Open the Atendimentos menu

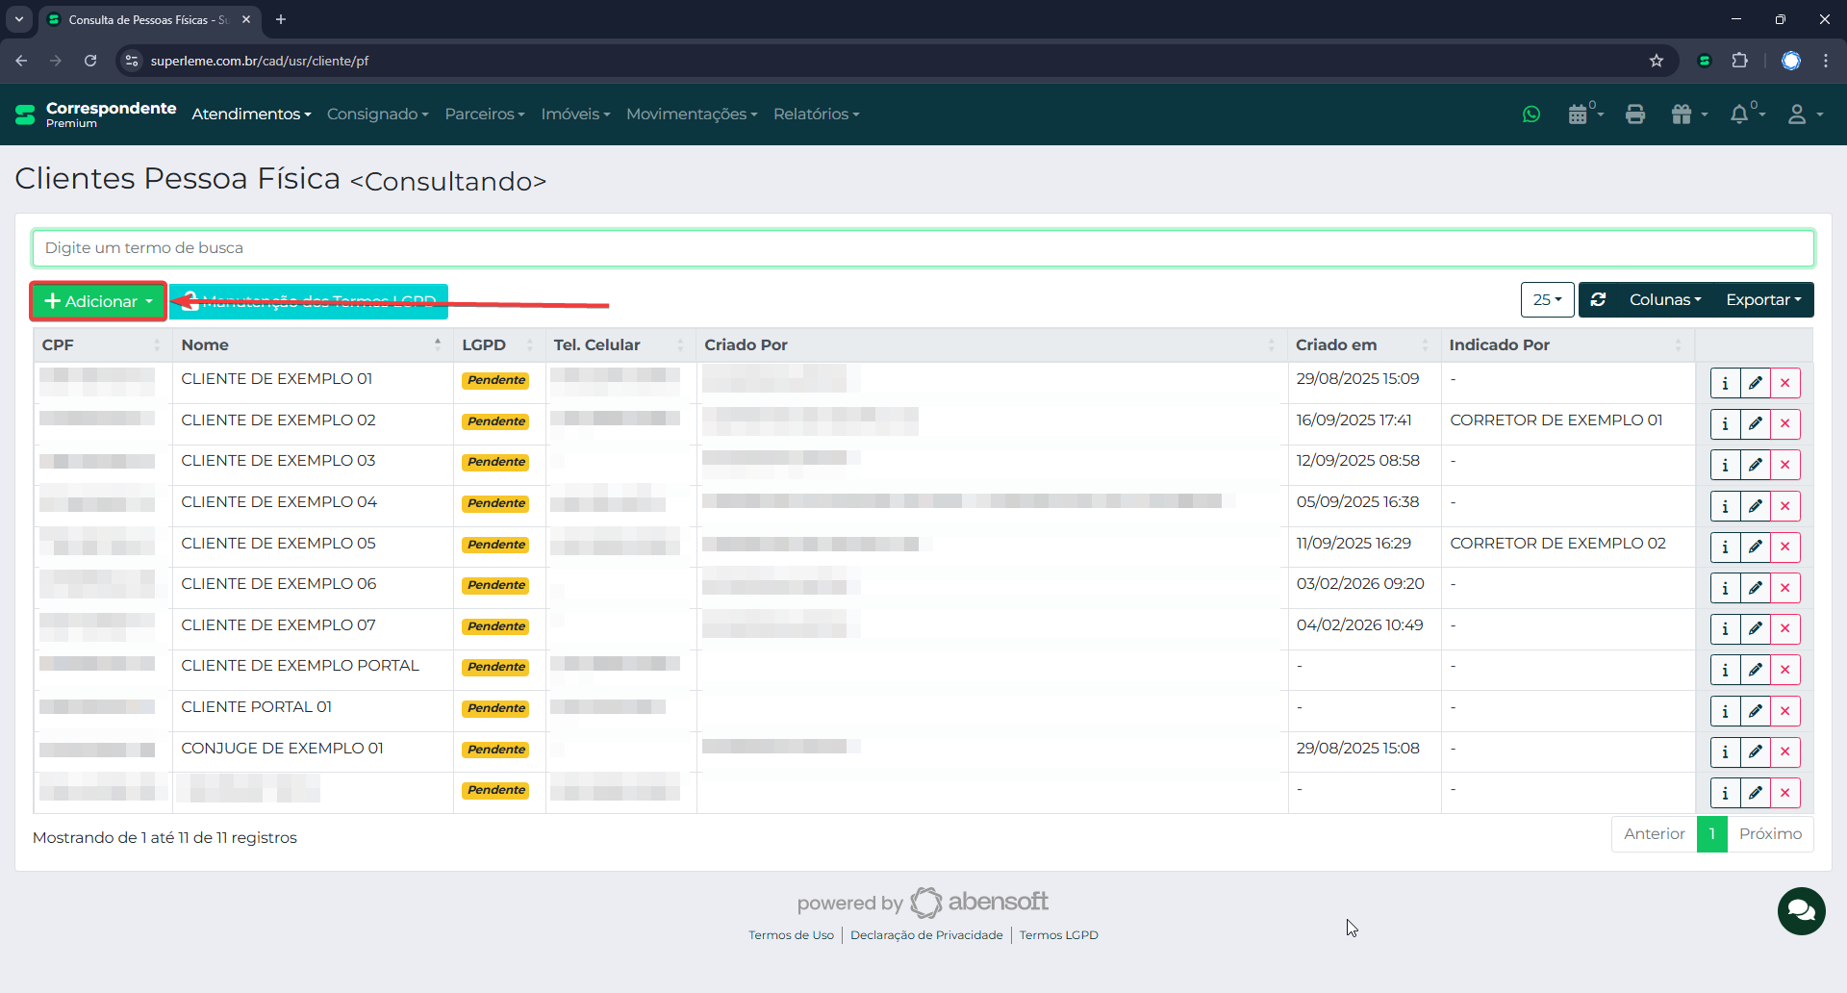tap(251, 115)
